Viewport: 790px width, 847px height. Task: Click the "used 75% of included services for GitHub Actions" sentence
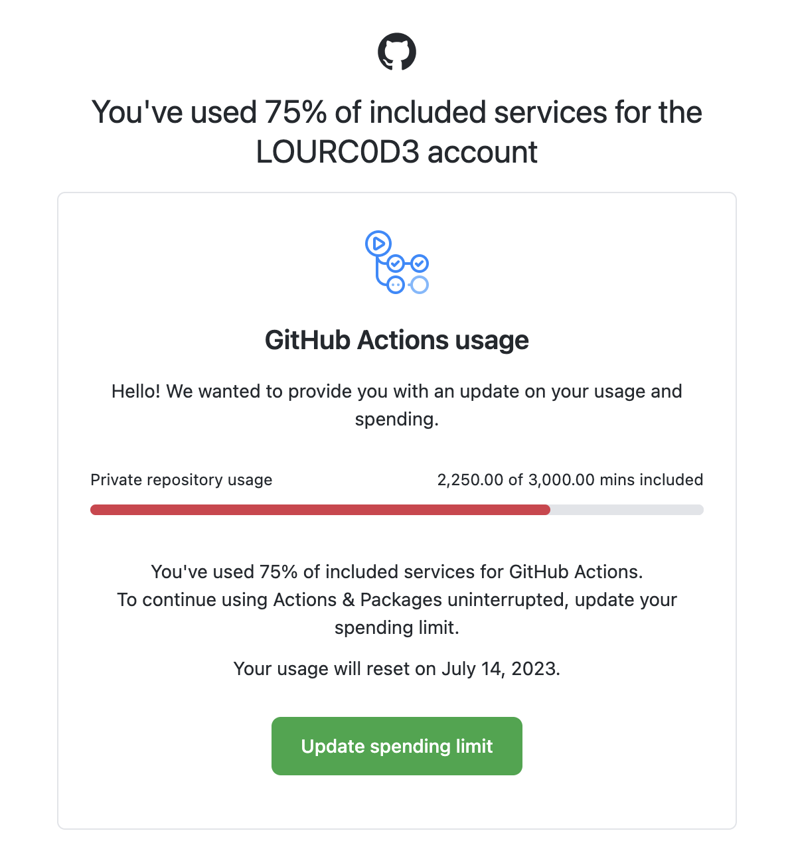397,572
